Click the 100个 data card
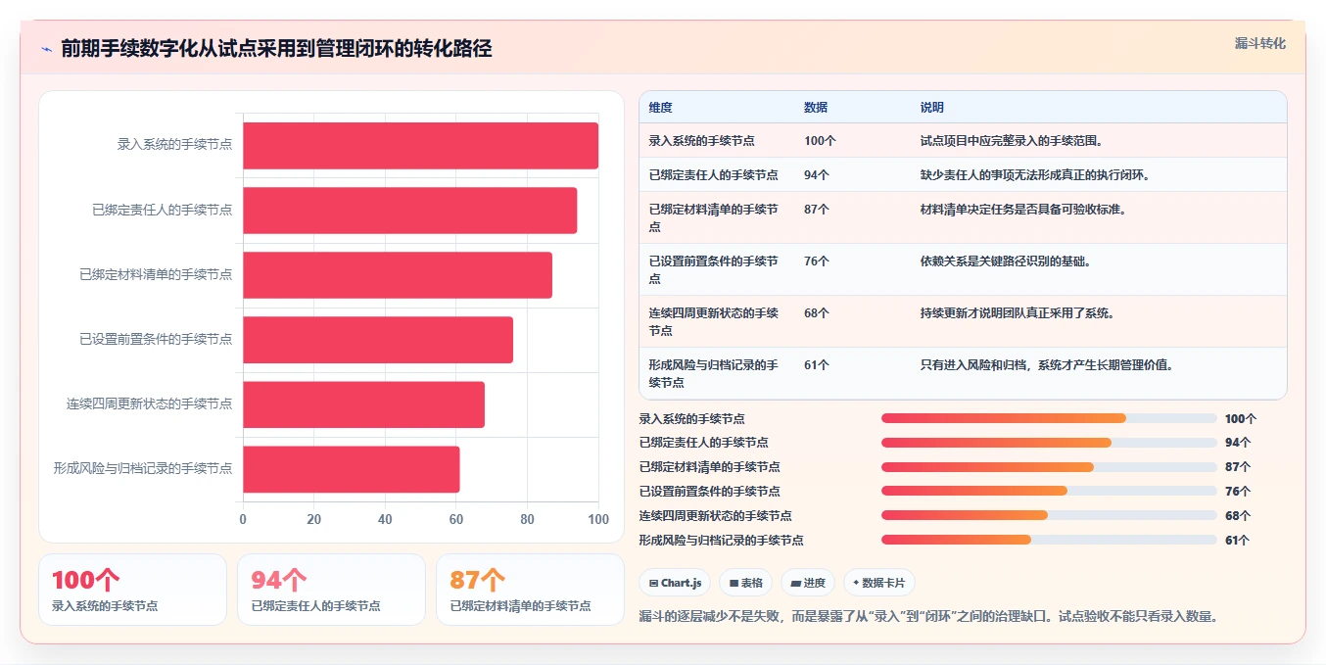Image resolution: width=1326 pixels, height=665 pixels. click(x=132, y=590)
